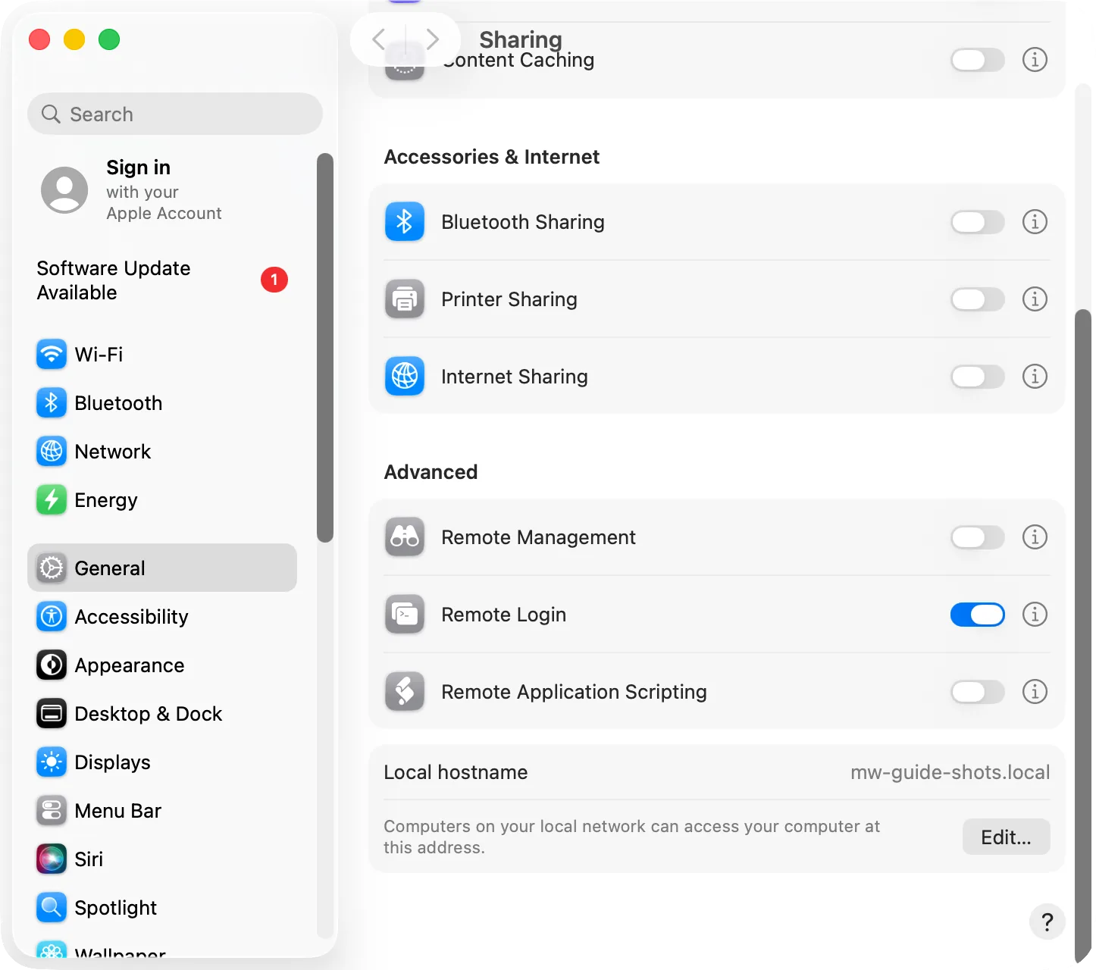Click the Remote Management binoculars icon
The width and height of the screenshot is (1096, 970).
[405, 537]
